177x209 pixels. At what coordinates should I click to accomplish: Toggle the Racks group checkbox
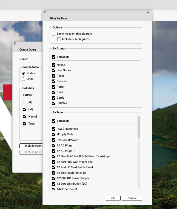pos(54,76)
